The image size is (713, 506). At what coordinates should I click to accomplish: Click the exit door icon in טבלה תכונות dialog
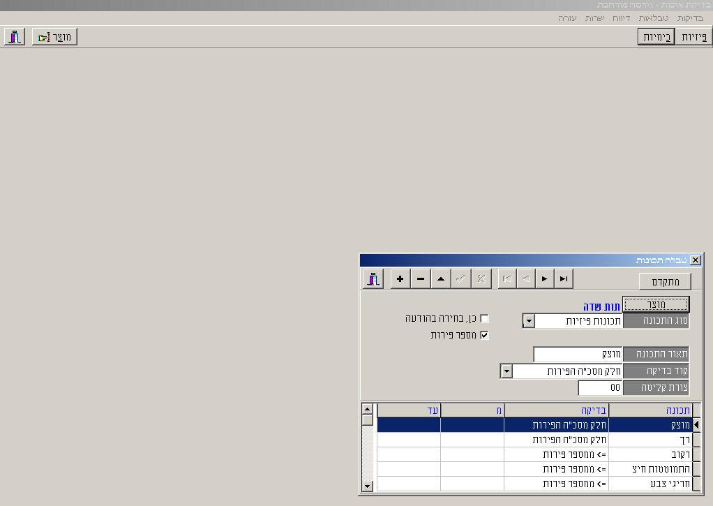pos(373,279)
